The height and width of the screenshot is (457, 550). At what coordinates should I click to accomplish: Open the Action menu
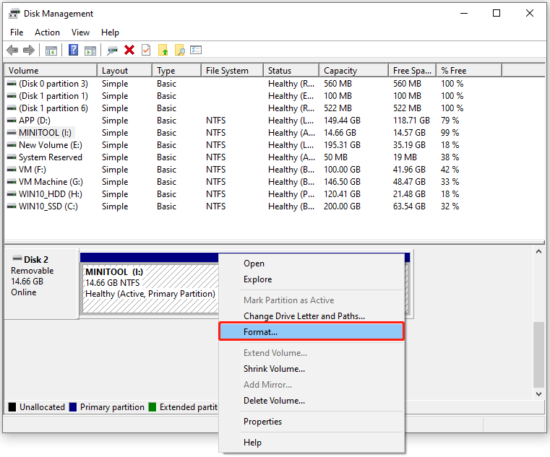pos(47,32)
